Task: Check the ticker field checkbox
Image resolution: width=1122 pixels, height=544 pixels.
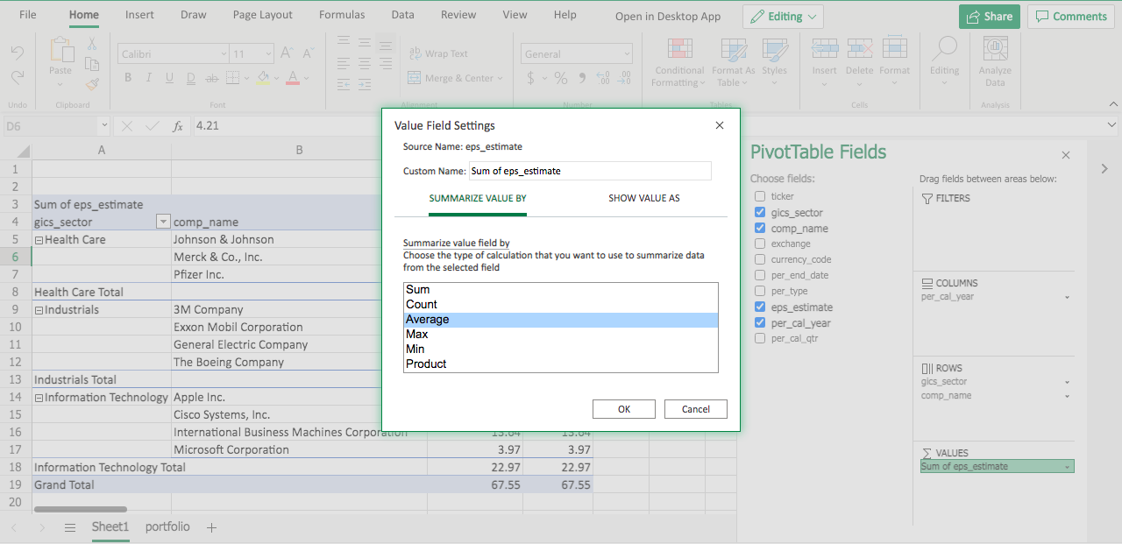Action: pyautogui.click(x=760, y=197)
